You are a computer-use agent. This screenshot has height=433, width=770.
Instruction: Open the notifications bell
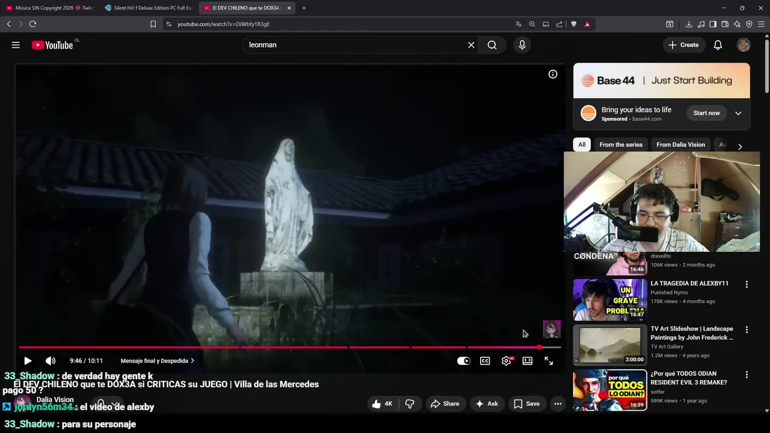tap(718, 45)
